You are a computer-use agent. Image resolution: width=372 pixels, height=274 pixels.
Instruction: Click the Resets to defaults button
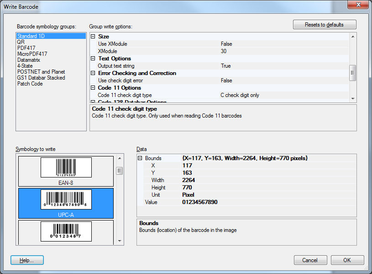pyautogui.click(x=325, y=25)
